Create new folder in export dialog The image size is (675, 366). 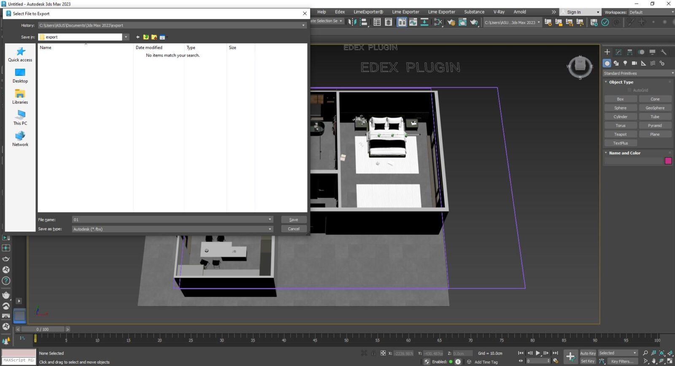pos(154,37)
